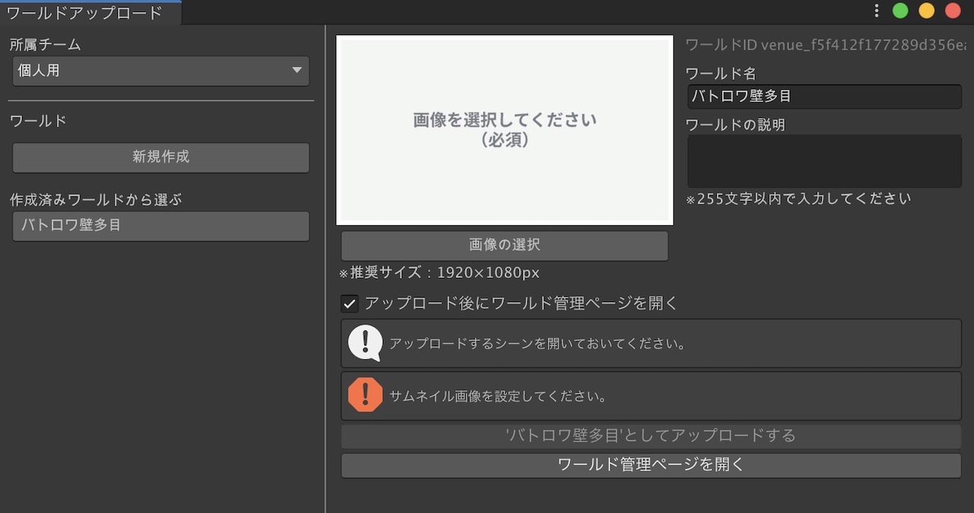974x513 pixels.
Task: Click the ワールド名 name field showing バトロワ壁多目
Action: [824, 96]
